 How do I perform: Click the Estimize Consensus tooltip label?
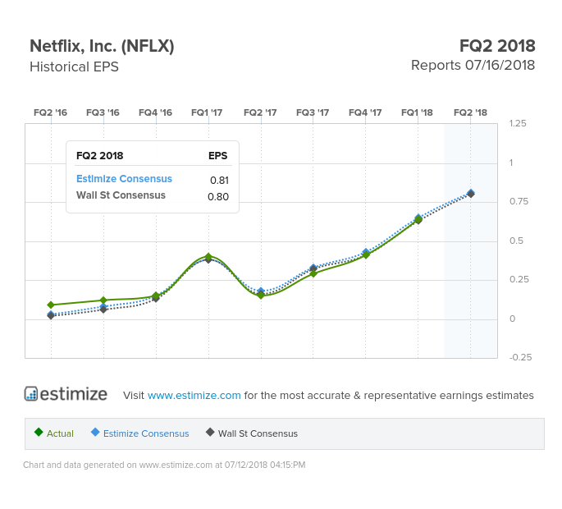pos(124,179)
